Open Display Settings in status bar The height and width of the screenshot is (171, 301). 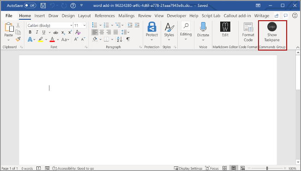click(188, 168)
